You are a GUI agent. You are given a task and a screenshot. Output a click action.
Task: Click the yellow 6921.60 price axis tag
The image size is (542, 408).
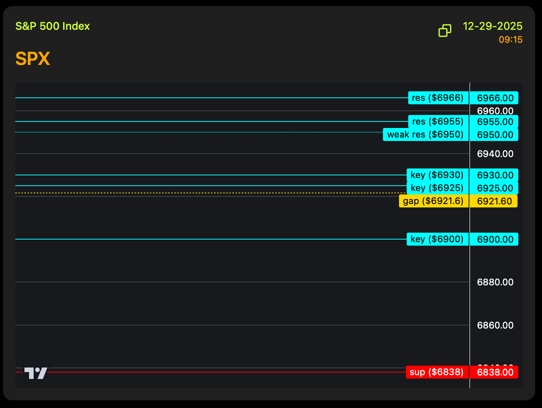494,201
